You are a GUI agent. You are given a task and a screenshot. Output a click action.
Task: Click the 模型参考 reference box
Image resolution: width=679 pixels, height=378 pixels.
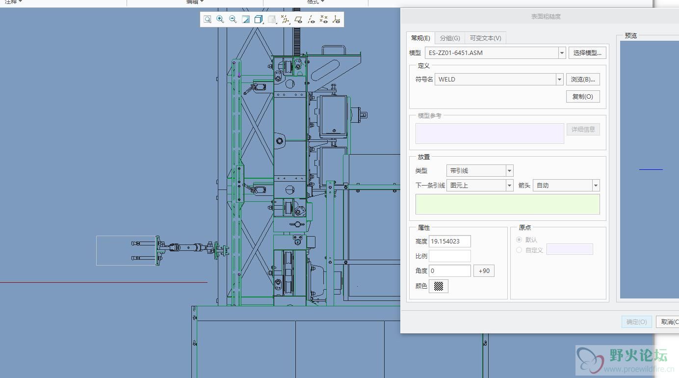490,134
